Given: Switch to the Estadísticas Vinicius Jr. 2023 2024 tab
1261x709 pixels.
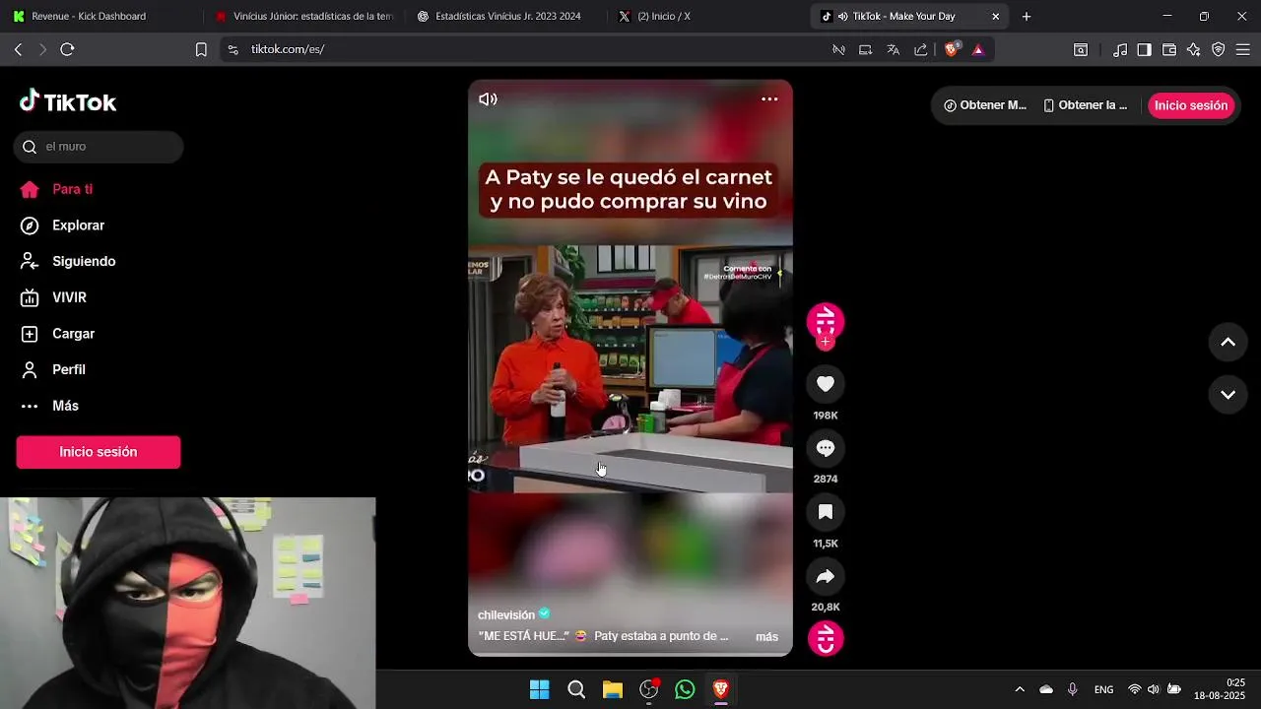Looking at the screenshot, I should click(507, 16).
